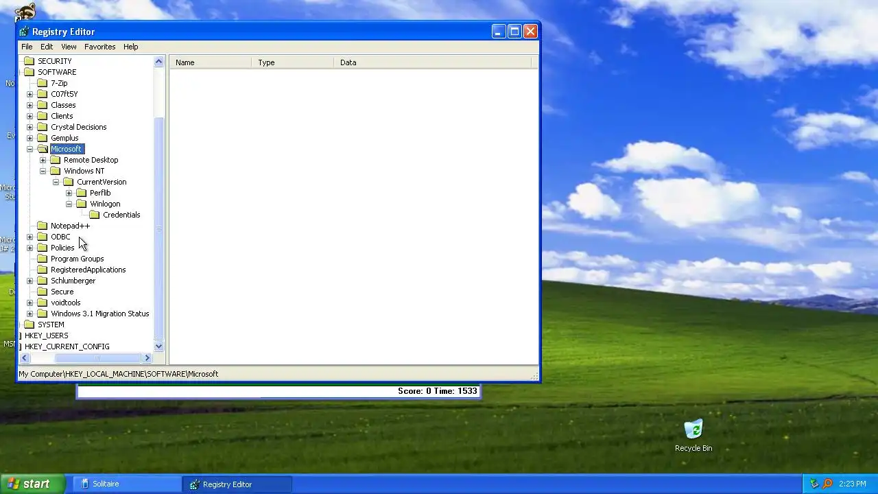Click the Classes folder icon
Screen dimensions: 878x494
42,105
